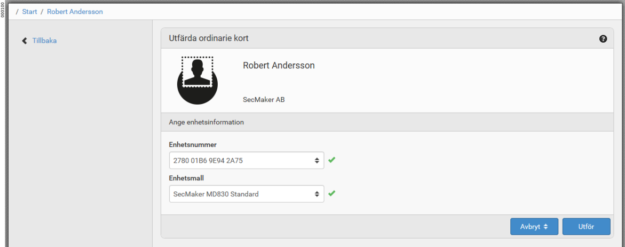Open the Enhetsnummer dropdown

[x=246, y=160]
